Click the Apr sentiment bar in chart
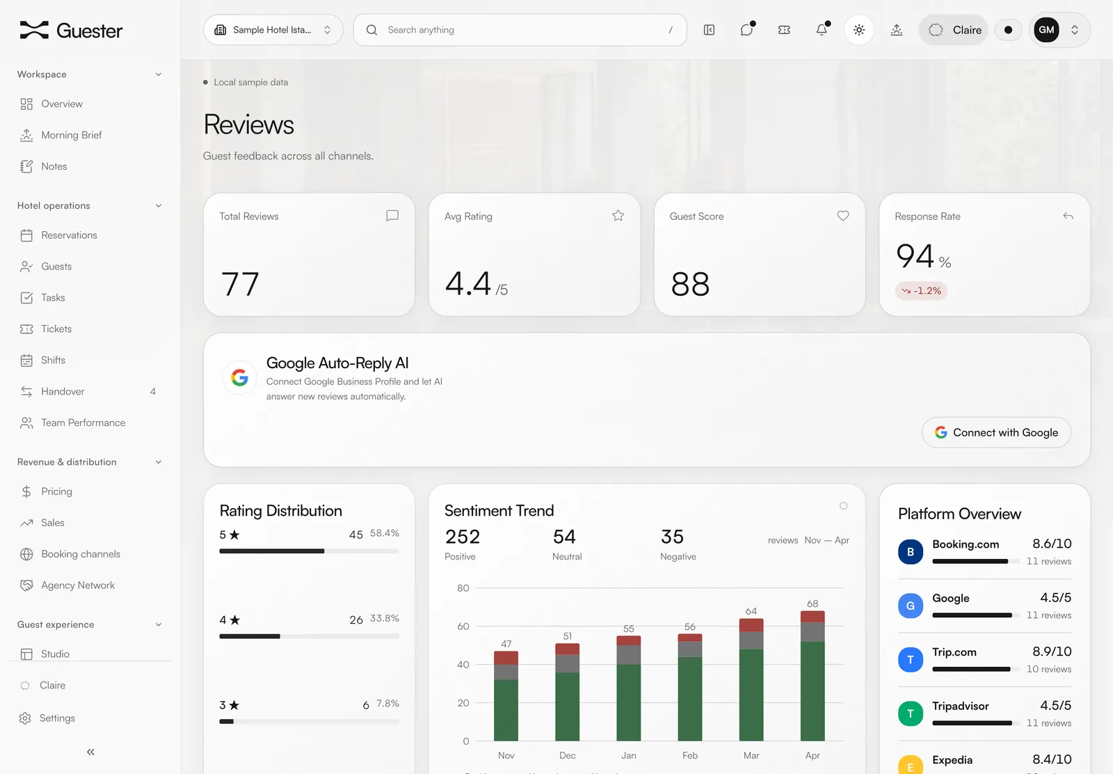The width and height of the screenshot is (1113, 774). coord(812,676)
